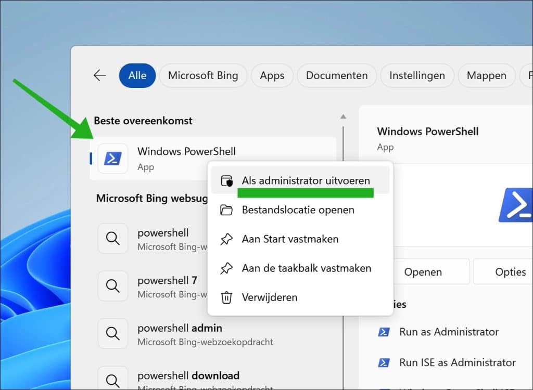
Task: Click the Beste overeenkomst heading
Action: point(143,121)
